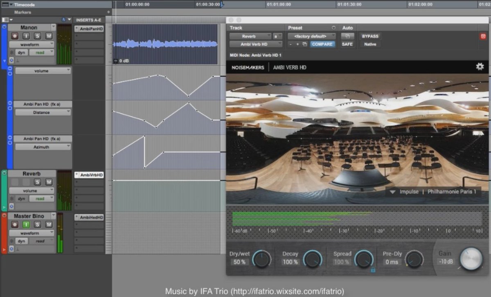
Task: Collapse the Manon track automation lanes
Action: [5, 60]
